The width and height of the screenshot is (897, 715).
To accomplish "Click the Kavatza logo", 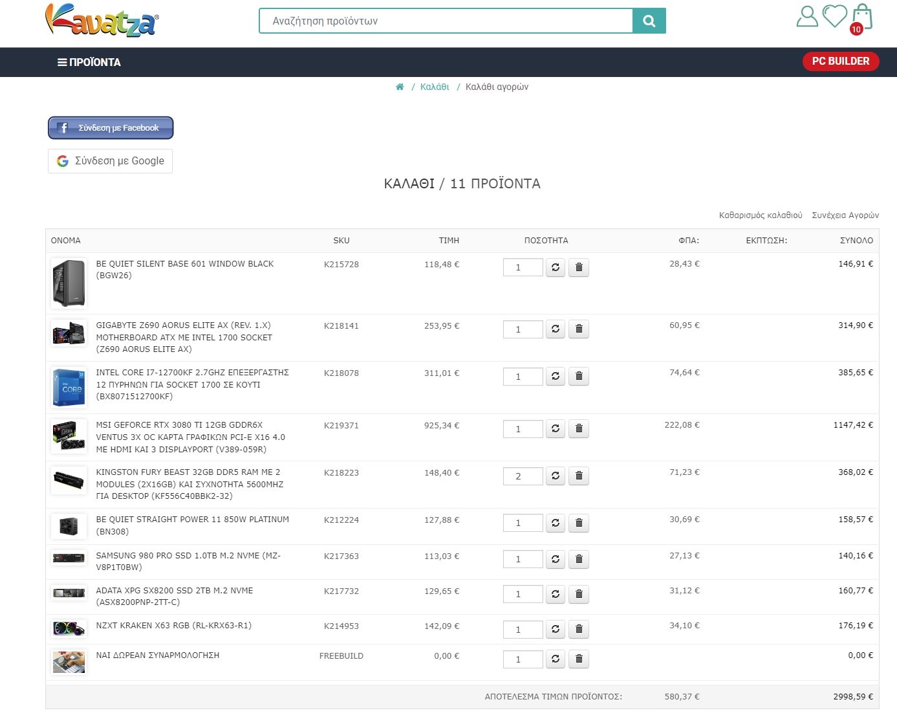I will coord(102,20).
